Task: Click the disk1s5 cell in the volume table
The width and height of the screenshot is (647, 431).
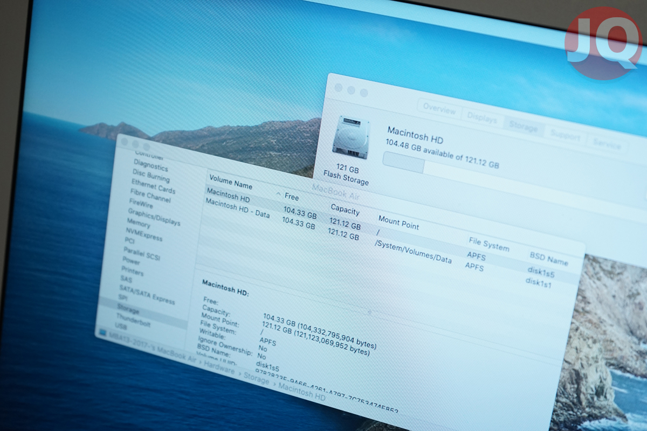Action: tap(541, 272)
